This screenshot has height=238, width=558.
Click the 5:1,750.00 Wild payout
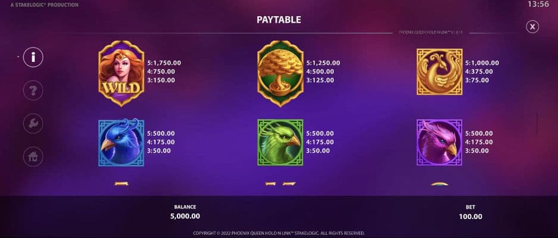click(x=164, y=63)
